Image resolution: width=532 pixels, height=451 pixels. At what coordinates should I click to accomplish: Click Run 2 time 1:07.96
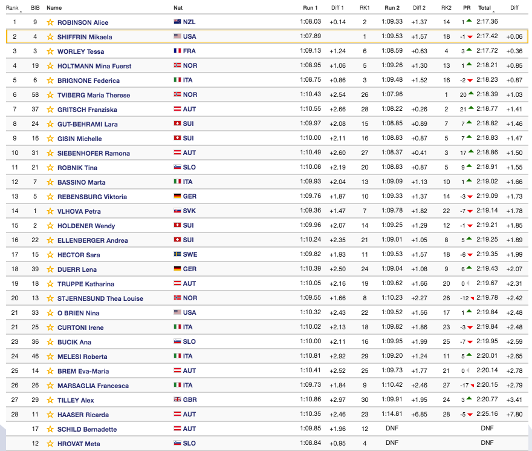click(x=392, y=94)
